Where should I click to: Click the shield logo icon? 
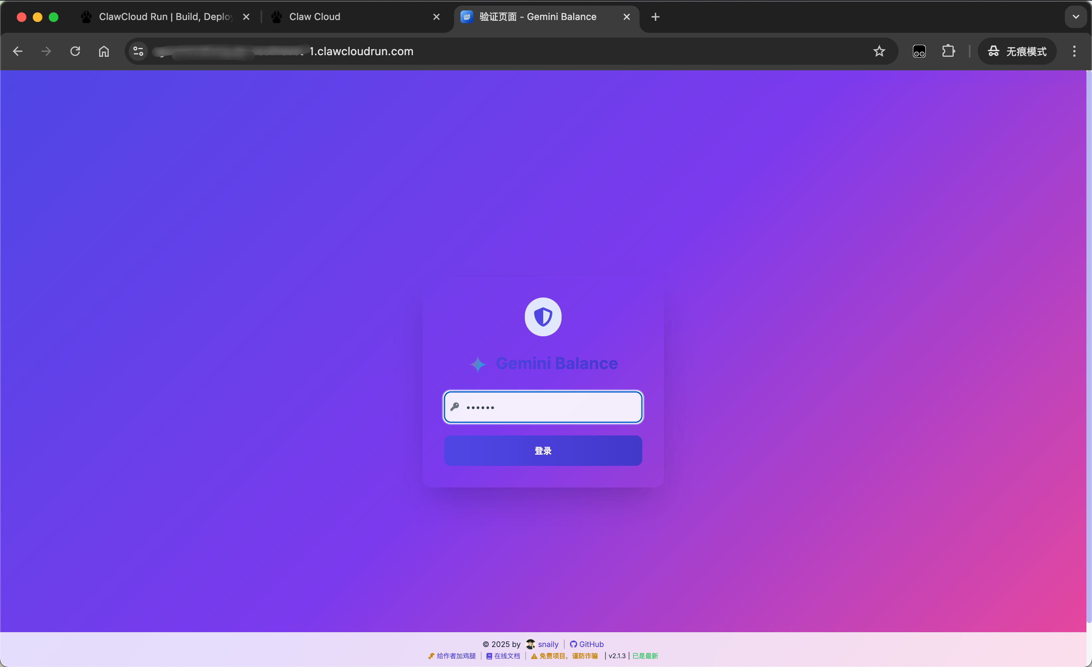pos(543,317)
